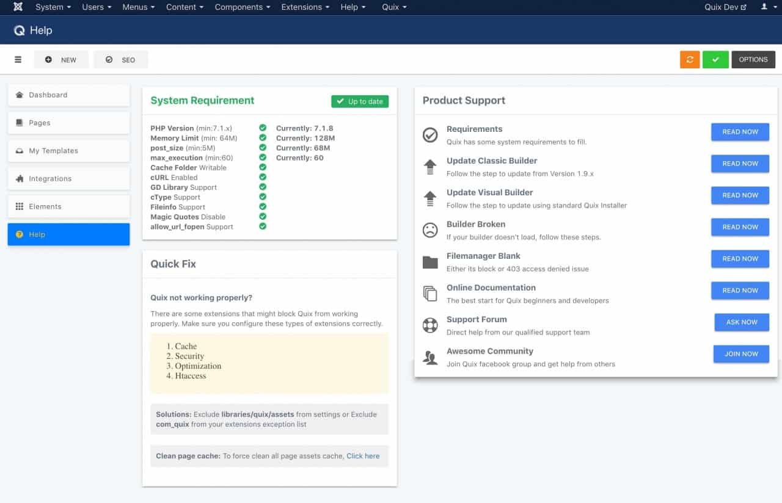782x503 pixels.
Task: Click the green checkmark icon button
Action: point(715,59)
